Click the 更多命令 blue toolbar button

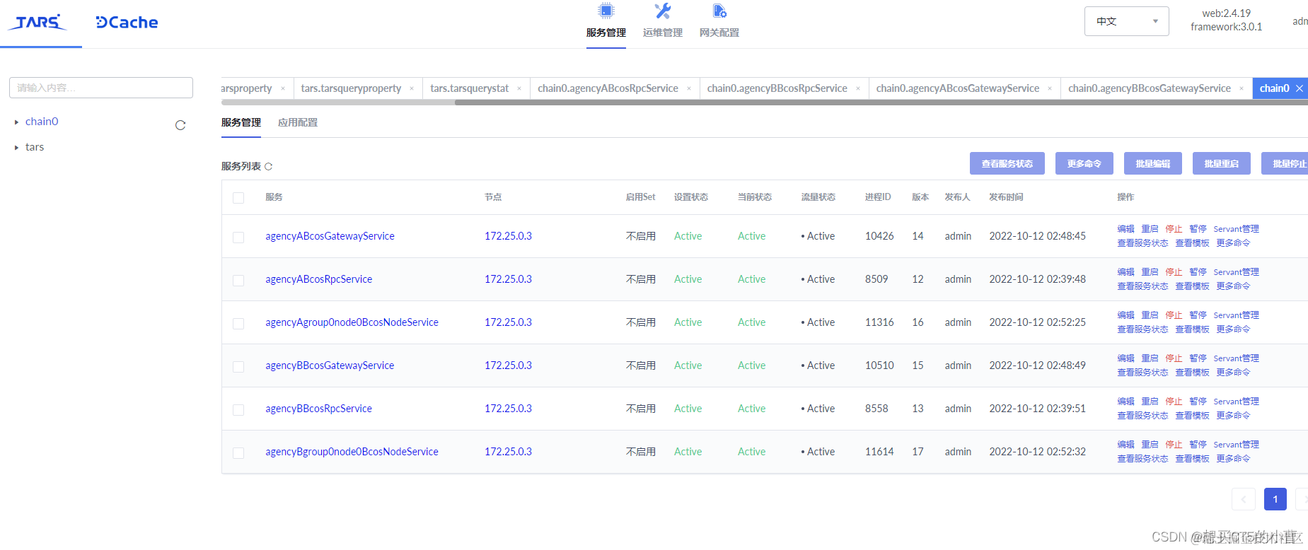1084,163
